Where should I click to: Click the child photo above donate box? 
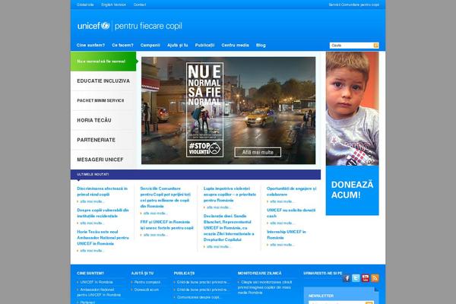tap(352, 109)
